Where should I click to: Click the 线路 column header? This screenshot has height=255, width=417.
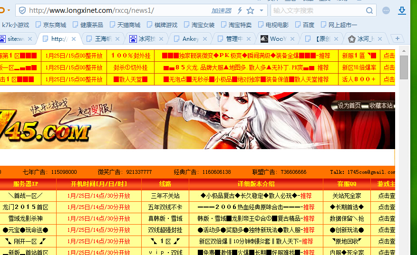tap(165, 184)
